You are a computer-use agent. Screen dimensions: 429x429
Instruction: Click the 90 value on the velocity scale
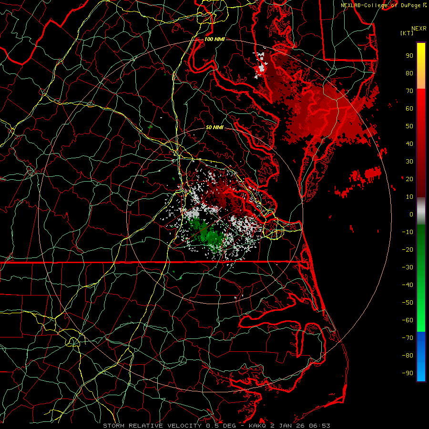click(409, 56)
